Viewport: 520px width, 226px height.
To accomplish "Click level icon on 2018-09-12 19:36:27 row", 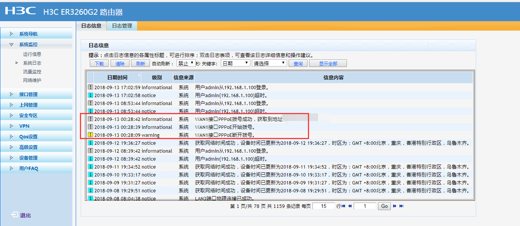I will 91,143.
